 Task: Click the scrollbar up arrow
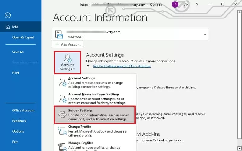240,12
